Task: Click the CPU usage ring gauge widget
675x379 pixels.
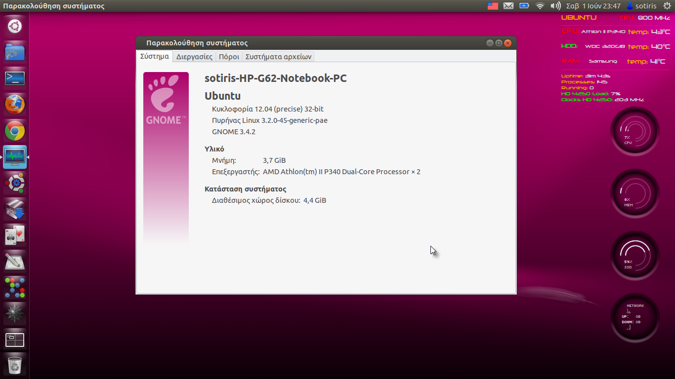Action: [x=635, y=132]
